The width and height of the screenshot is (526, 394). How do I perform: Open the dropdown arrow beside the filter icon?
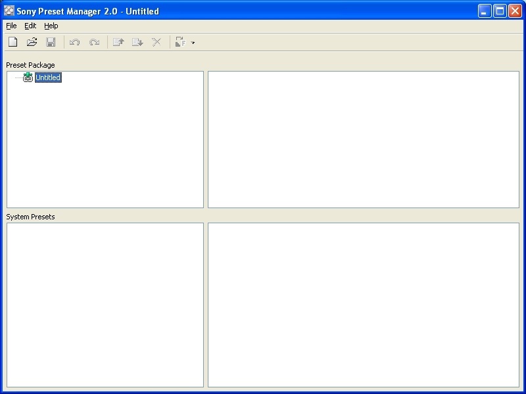pyautogui.click(x=193, y=43)
